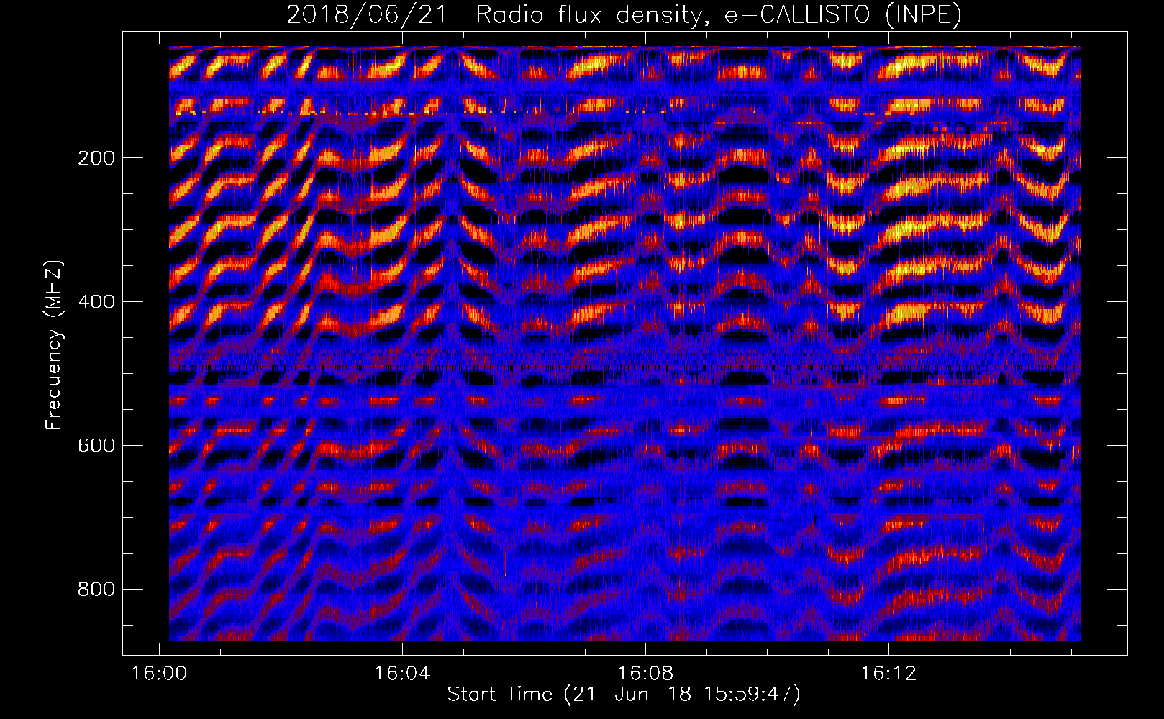Click the 16:12 time tick label
1164x719 pixels.
tap(888, 673)
